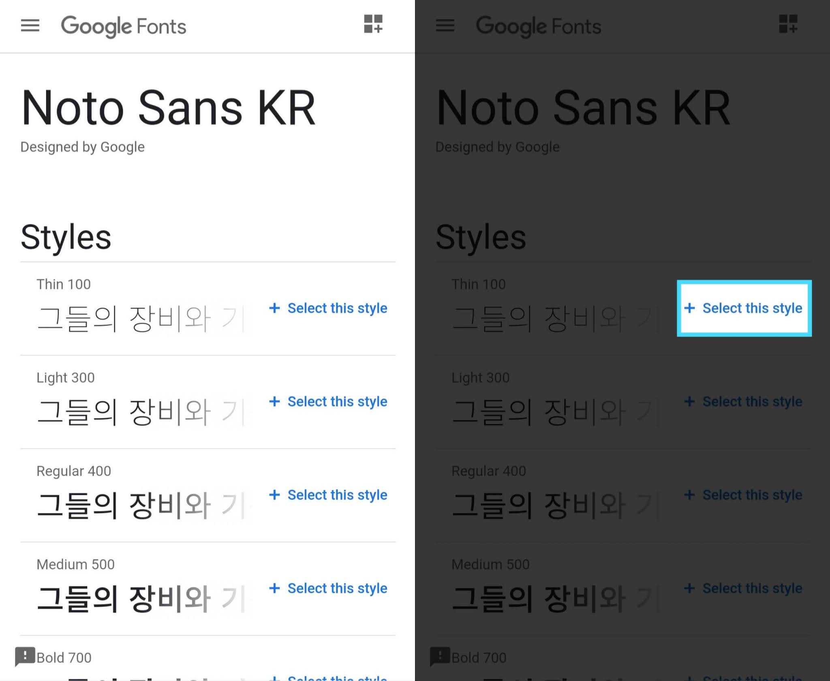Click the Google Fonts logo in left panel
Viewport: 830px width, 681px height.
[x=124, y=26]
